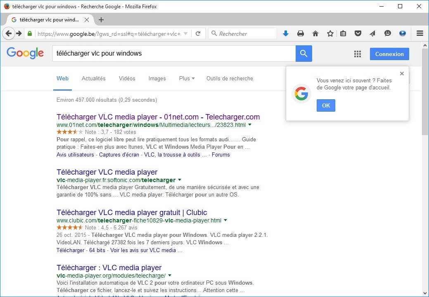Click the magnifier icon in Rechercher box
Image resolution: width=429 pixels, height=297 pixels.
[x=214, y=34]
